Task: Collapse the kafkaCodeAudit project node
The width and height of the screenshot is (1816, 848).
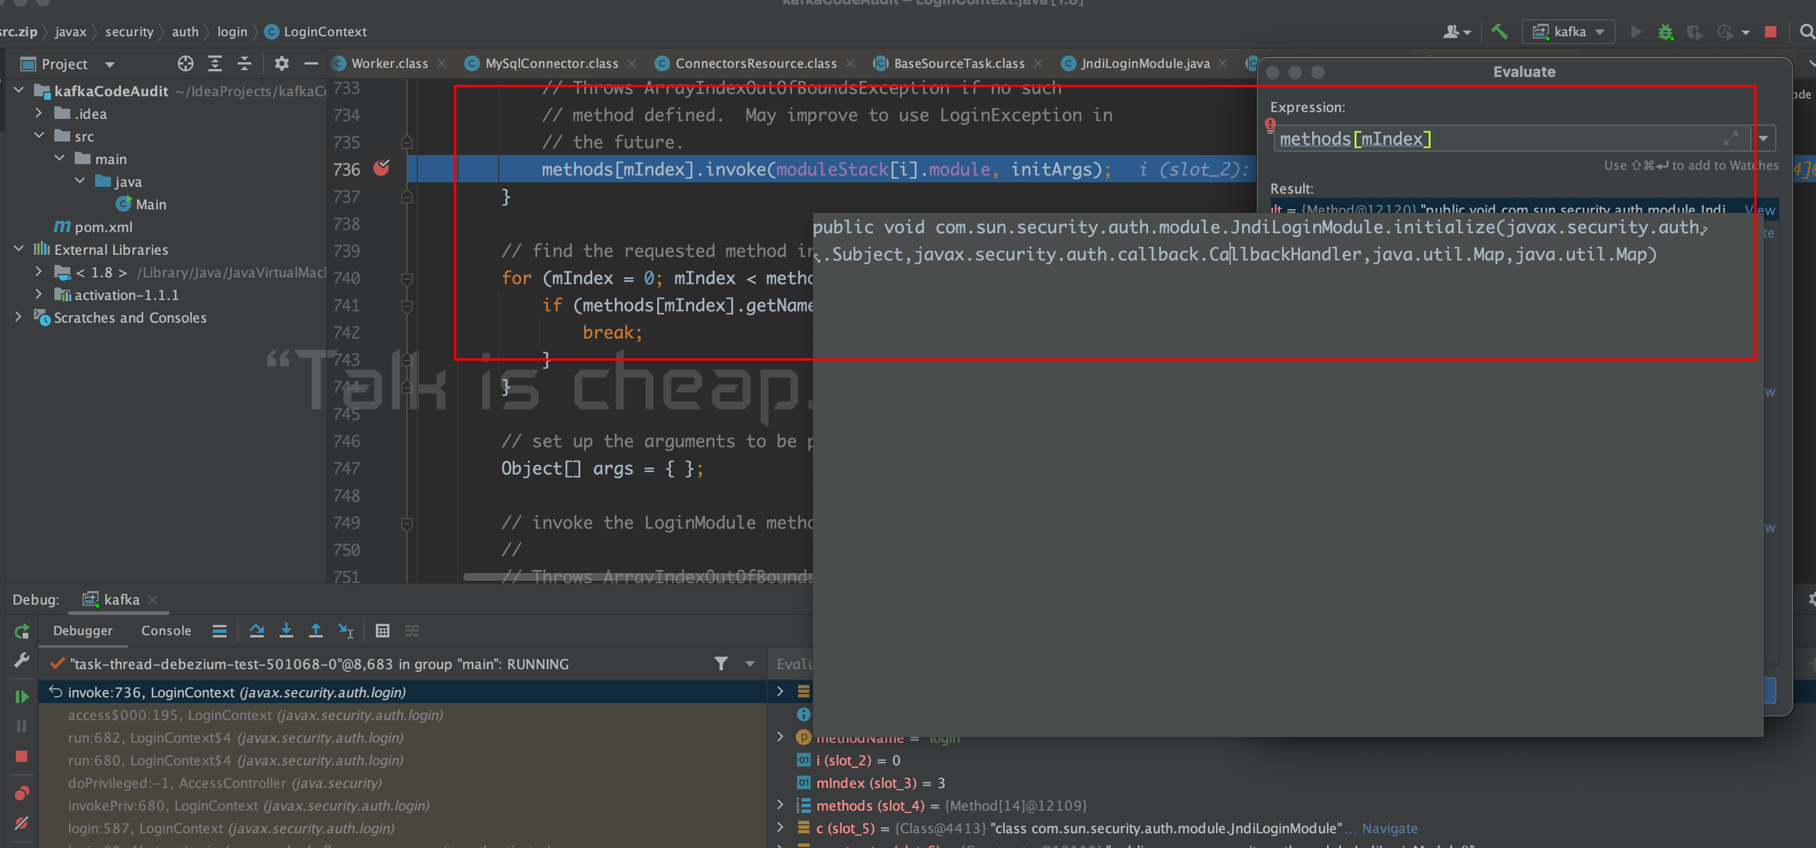Action: point(19,90)
